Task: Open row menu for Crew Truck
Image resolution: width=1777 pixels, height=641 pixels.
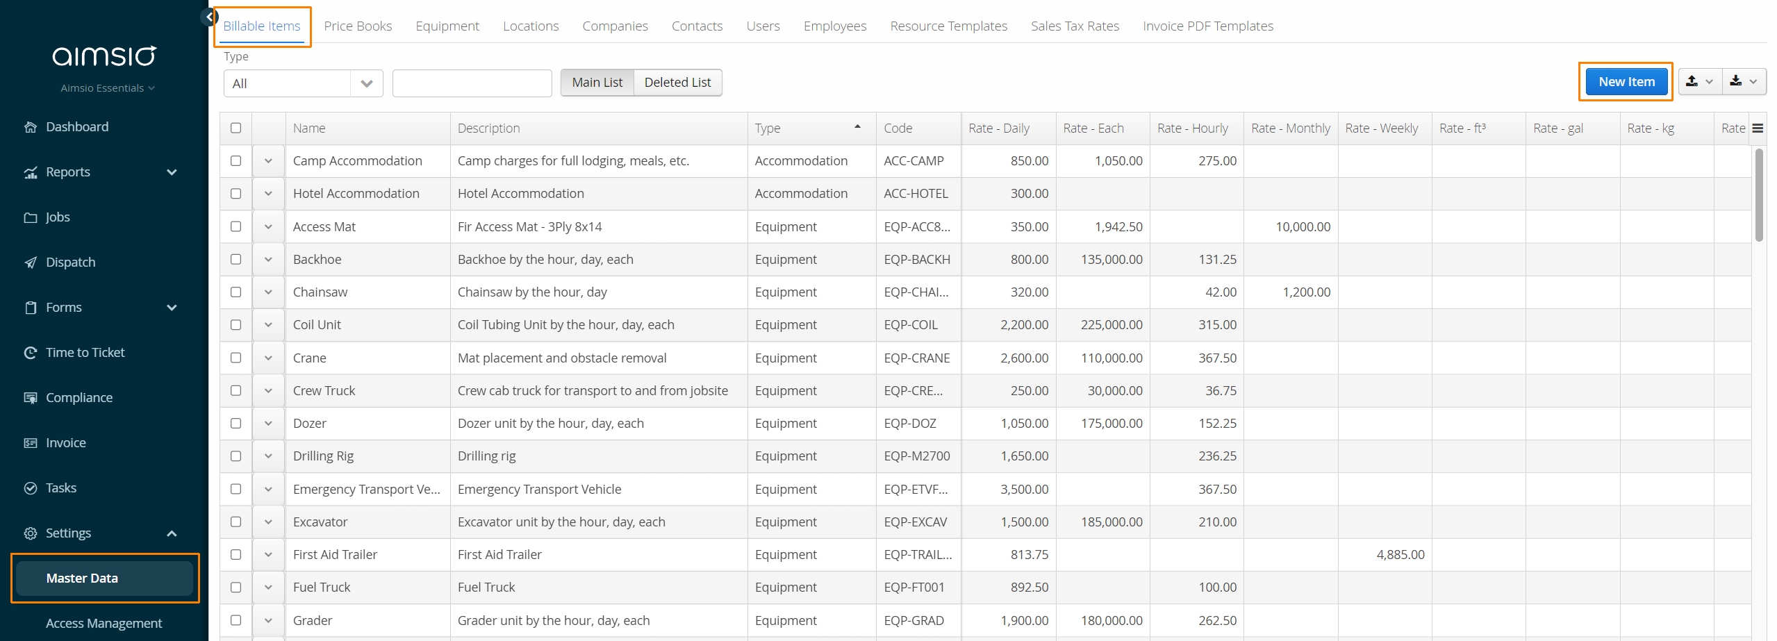Action: 268,391
